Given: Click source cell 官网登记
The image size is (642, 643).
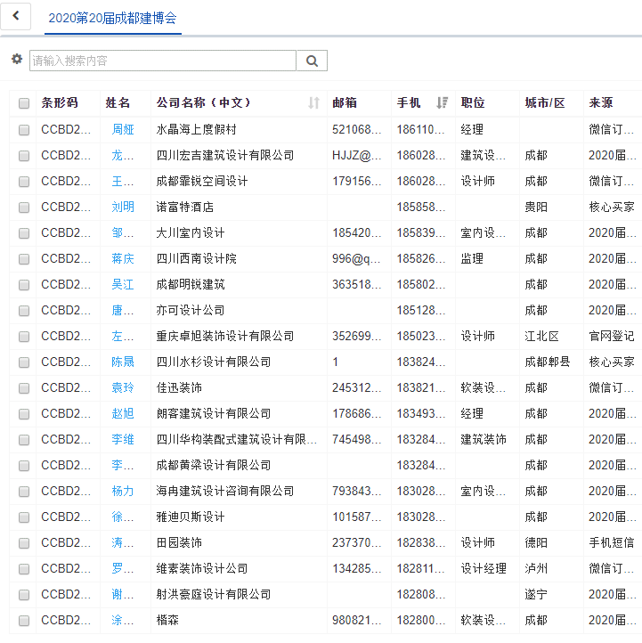Looking at the screenshot, I should coord(612,337).
